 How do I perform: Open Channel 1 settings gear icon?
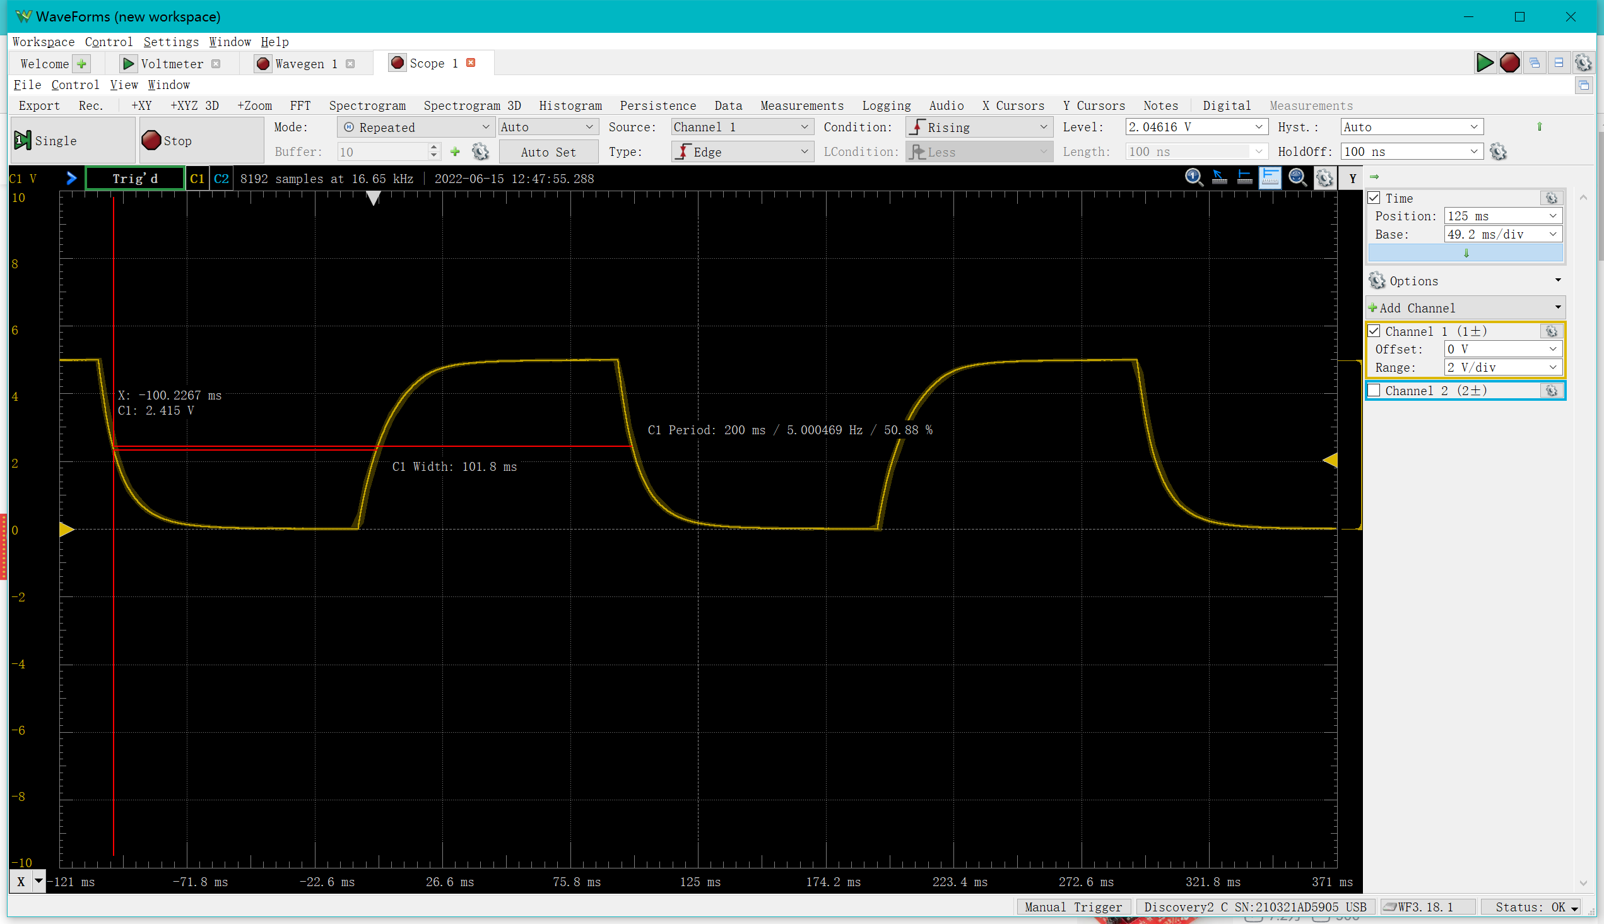coord(1552,331)
